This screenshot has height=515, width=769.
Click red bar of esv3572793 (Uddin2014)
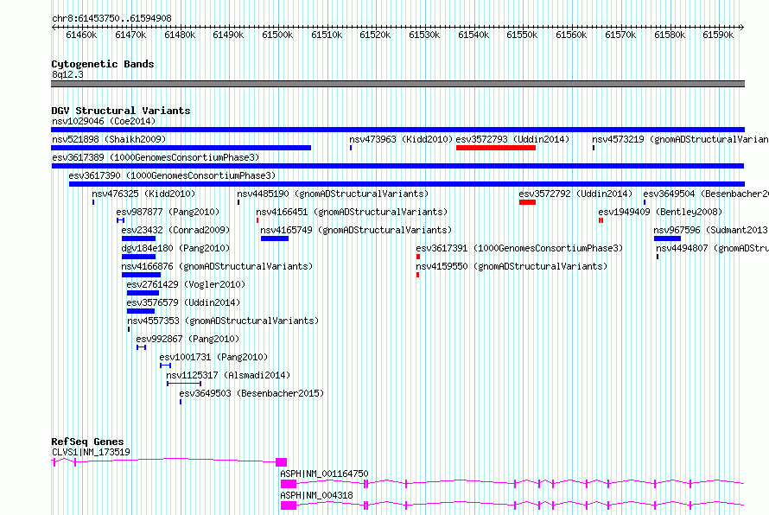(496, 148)
